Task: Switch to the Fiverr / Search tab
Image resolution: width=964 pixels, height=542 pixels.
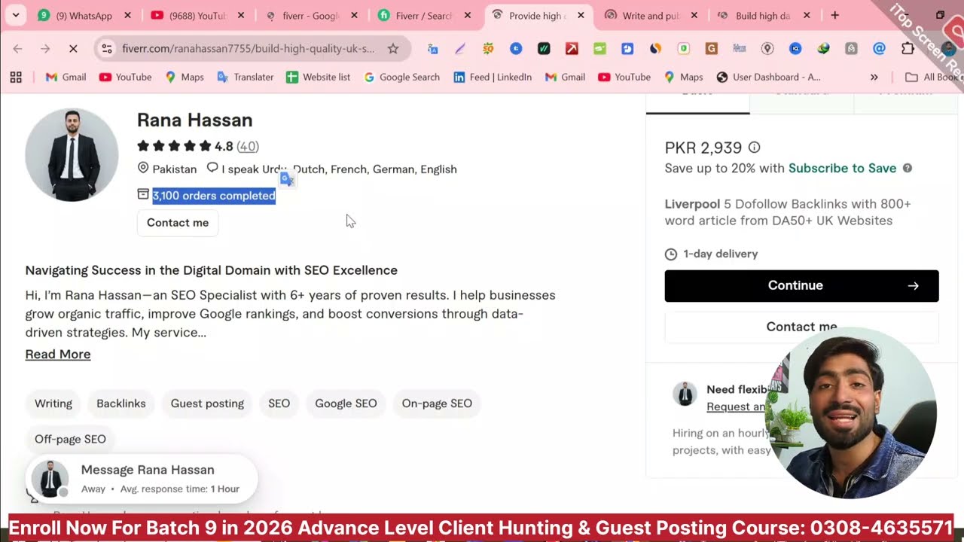Action: [x=423, y=16]
